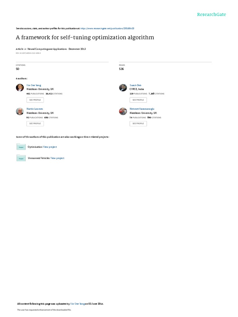Open View project link for Optimisation
The height and width of the screenshot is (317, 238).
tap(50, 147)
